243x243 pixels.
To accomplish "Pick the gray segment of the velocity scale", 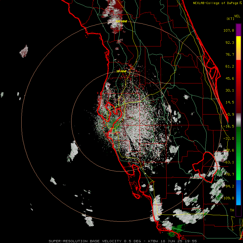I will [x=238, y=120].
